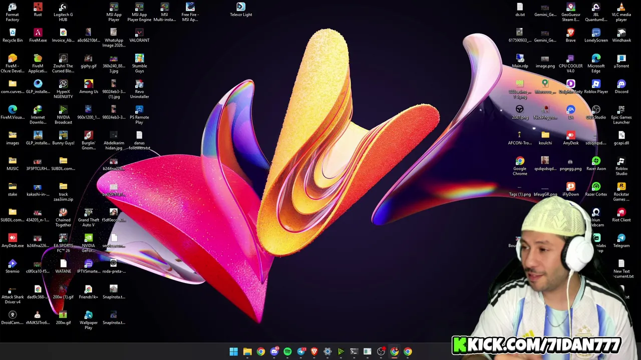This screenshot has width=641, height=360.
Task: Select the JBL Quantum Engine shortcut
Action: pyautogui.click(x=596, y=12)
